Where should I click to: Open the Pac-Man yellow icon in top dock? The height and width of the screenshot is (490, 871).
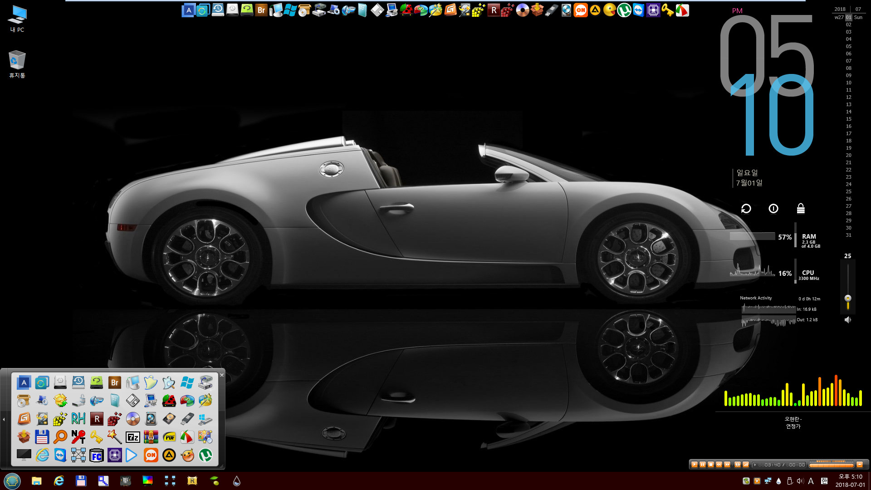(x=610, y=10)
